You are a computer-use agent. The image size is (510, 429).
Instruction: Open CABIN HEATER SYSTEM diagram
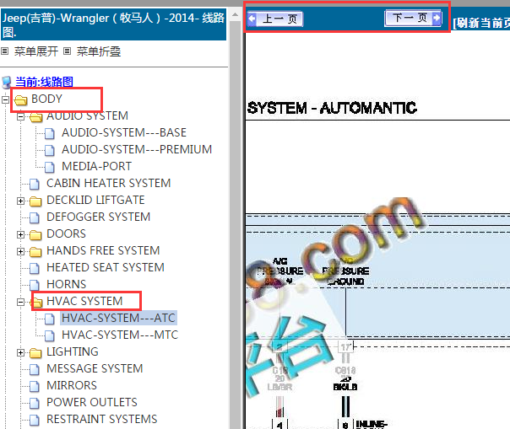point(108,183)
